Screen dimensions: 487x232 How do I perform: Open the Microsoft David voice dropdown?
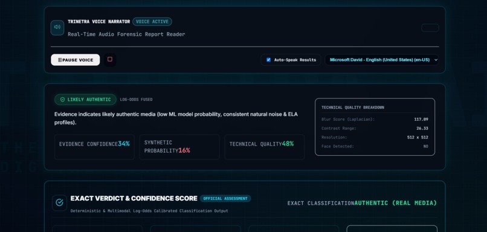(382, 60)
